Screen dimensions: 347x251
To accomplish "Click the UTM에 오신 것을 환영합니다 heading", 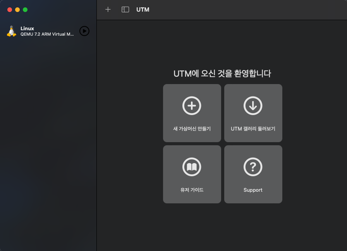I will [x=222, y=74].
